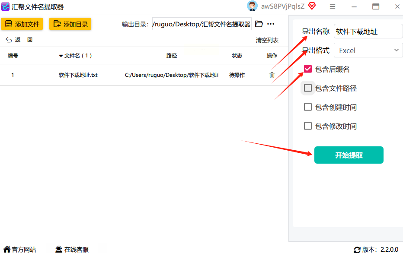Click row number 1 cell
This screenshot has height=253, width=403.
click(x=13, y=75)
